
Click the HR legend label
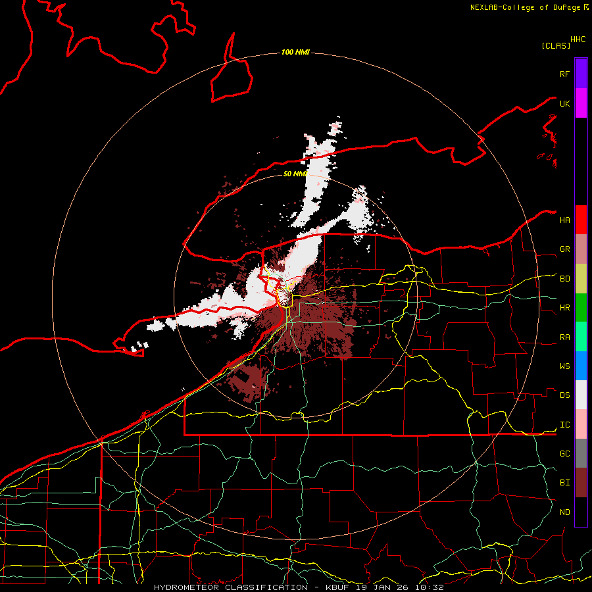[564, 308]
